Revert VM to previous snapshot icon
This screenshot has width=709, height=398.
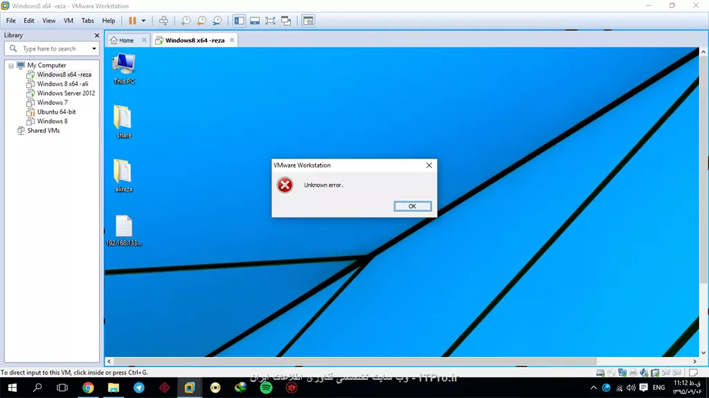pos(201,21)
